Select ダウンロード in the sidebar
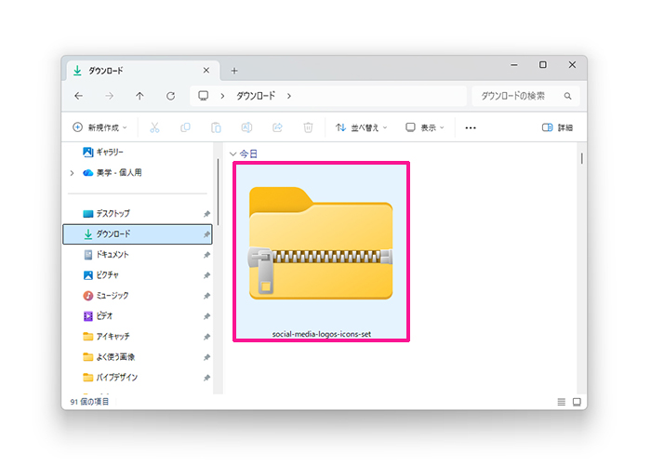 138,234
